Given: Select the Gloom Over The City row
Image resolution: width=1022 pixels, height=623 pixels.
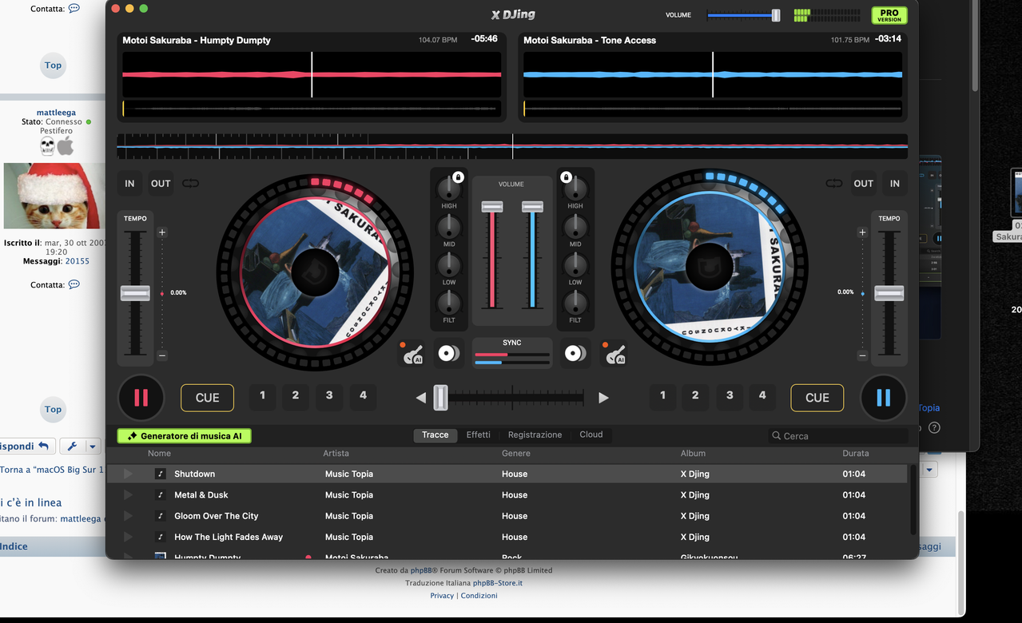Looking at the screenshot, I should coord(507,516).
